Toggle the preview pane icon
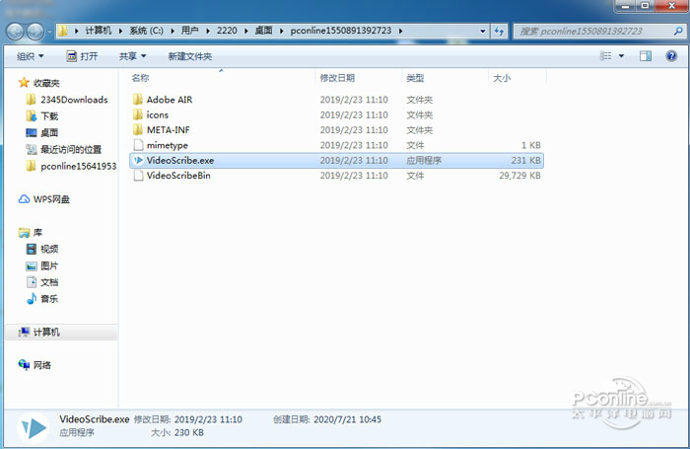The width and height of the screenshot is (690, 449). pyautogui.click(x=646, y=55)
